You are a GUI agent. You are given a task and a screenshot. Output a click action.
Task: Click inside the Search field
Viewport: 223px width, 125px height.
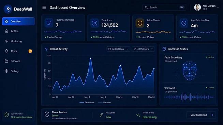164,7
